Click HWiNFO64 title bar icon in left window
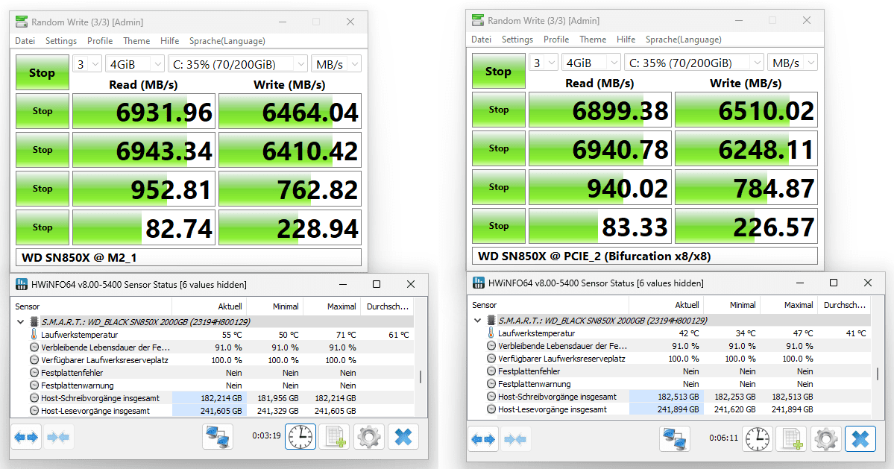 (22, 284)
